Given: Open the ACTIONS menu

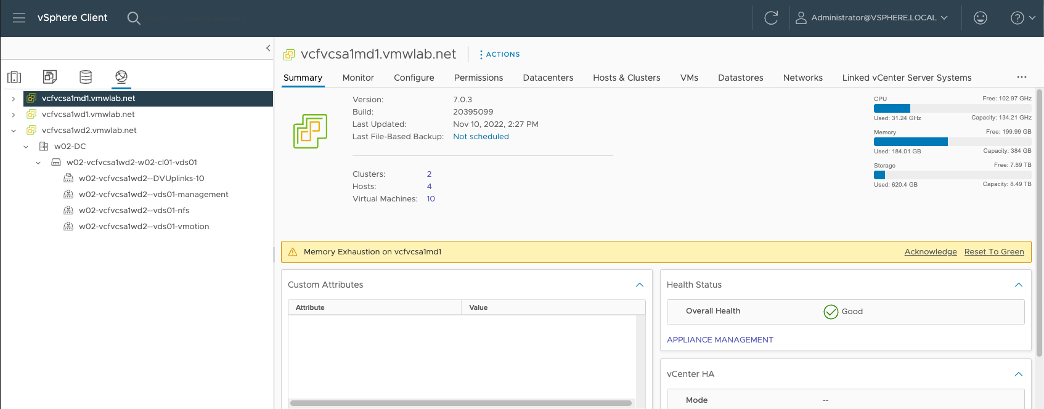Looking at the screenshot, I should (x=499, y=54).
